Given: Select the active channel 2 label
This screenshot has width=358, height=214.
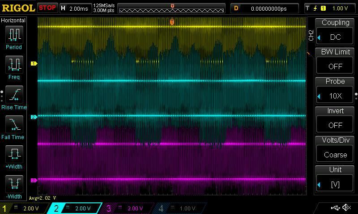Looking at the screenshot, I should click(x=75, y=208).
